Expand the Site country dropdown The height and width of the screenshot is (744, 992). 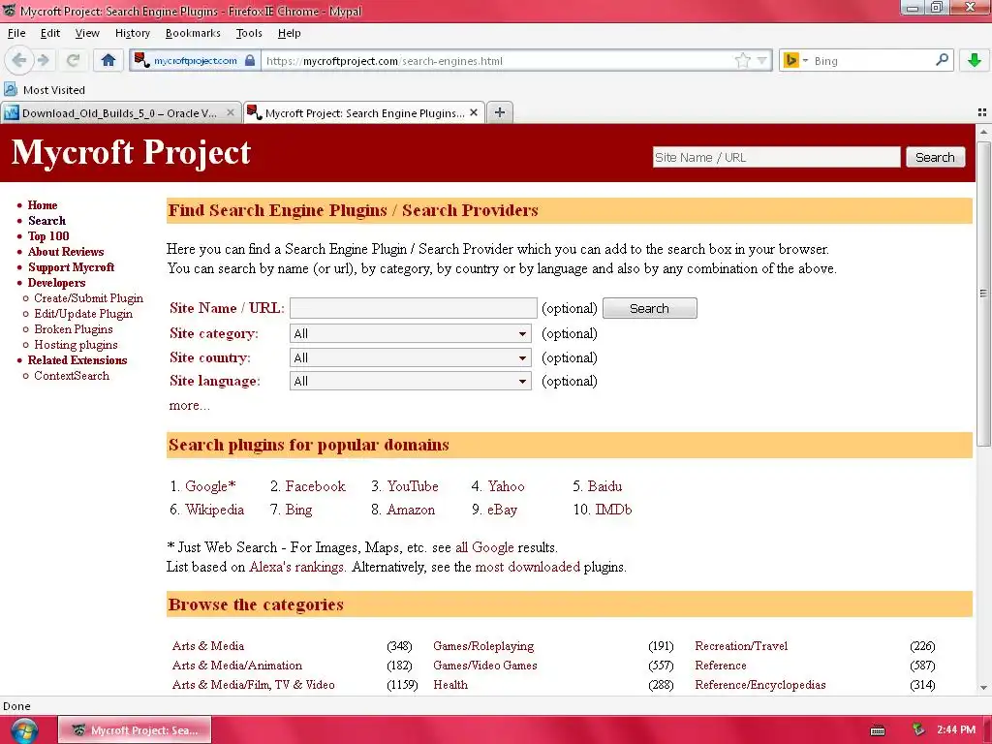pos(410,358)
